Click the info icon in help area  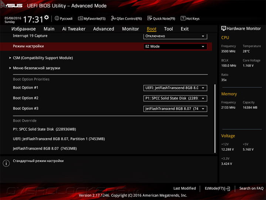point(6,163)
